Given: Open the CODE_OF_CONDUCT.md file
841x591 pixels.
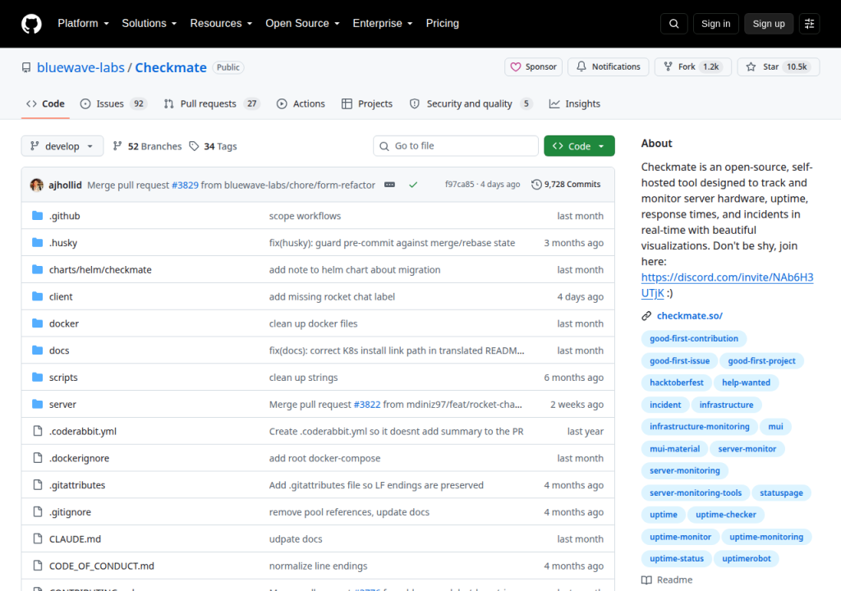Looking at the screenshot, I should coord(101,566).
